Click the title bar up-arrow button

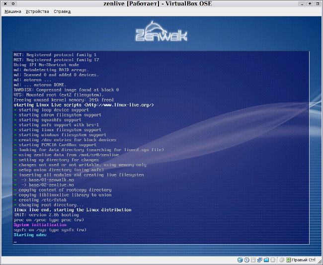pyautogui.click(x=310, y=3)
